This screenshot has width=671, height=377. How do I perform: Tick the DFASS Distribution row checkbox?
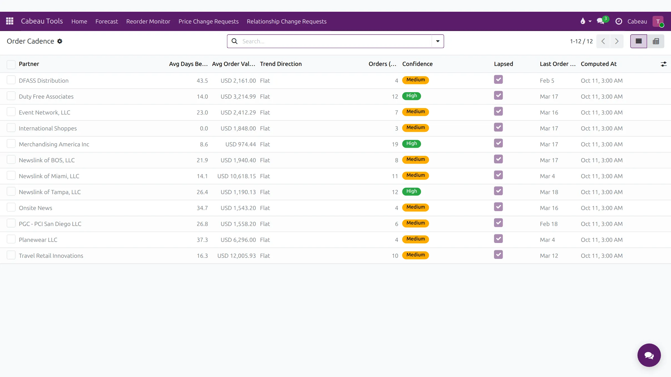(11, 80)
